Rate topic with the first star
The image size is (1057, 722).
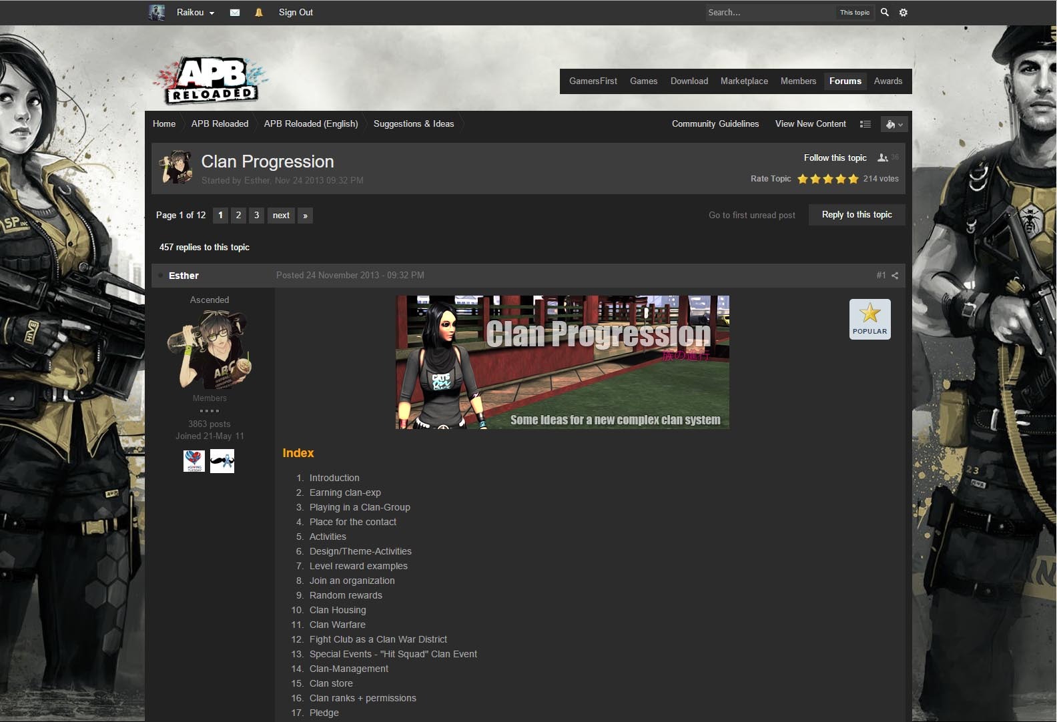[803, 179]
